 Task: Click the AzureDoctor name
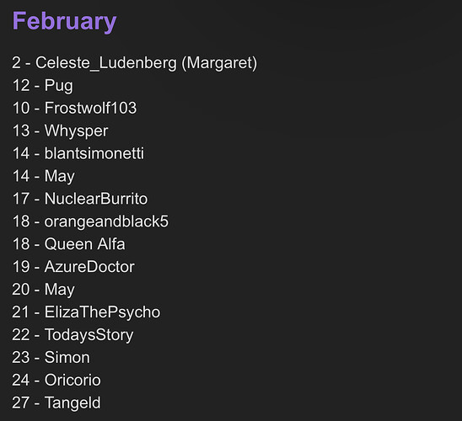pos(89,267)
